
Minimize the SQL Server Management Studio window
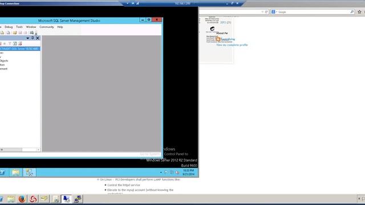[143, 20]
